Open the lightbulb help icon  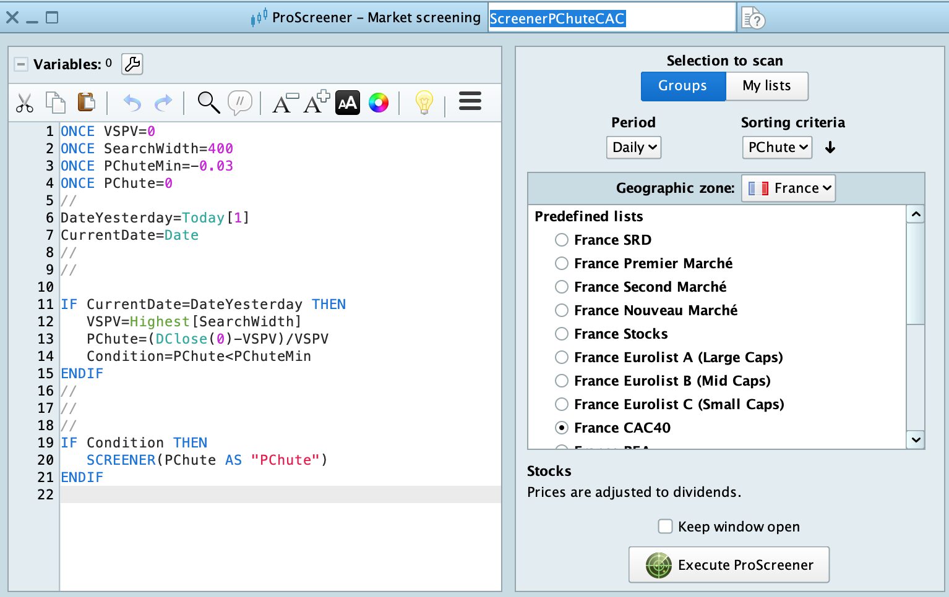424,103
